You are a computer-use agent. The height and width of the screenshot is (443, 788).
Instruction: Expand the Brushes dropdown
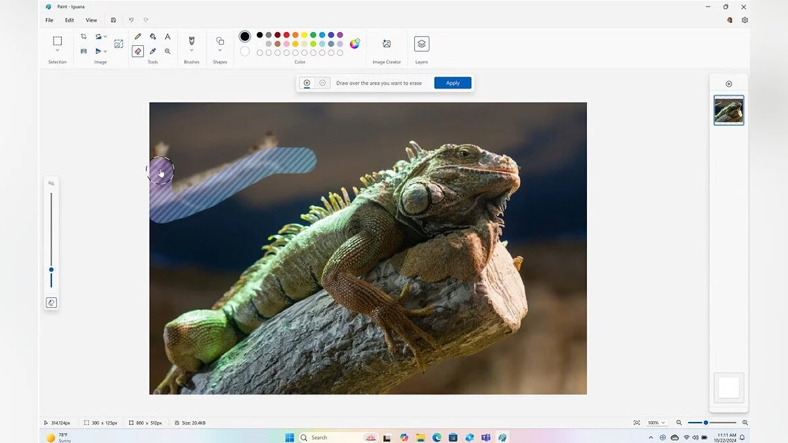pyautogui.click(x=192, y=51)
